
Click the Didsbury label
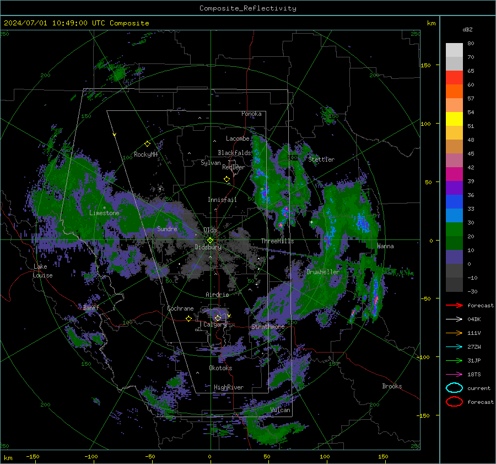click(208, 247)
